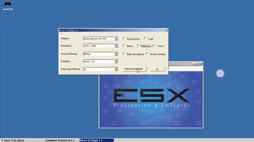Turn on the Texture shading checkbox

coord(147,54)
